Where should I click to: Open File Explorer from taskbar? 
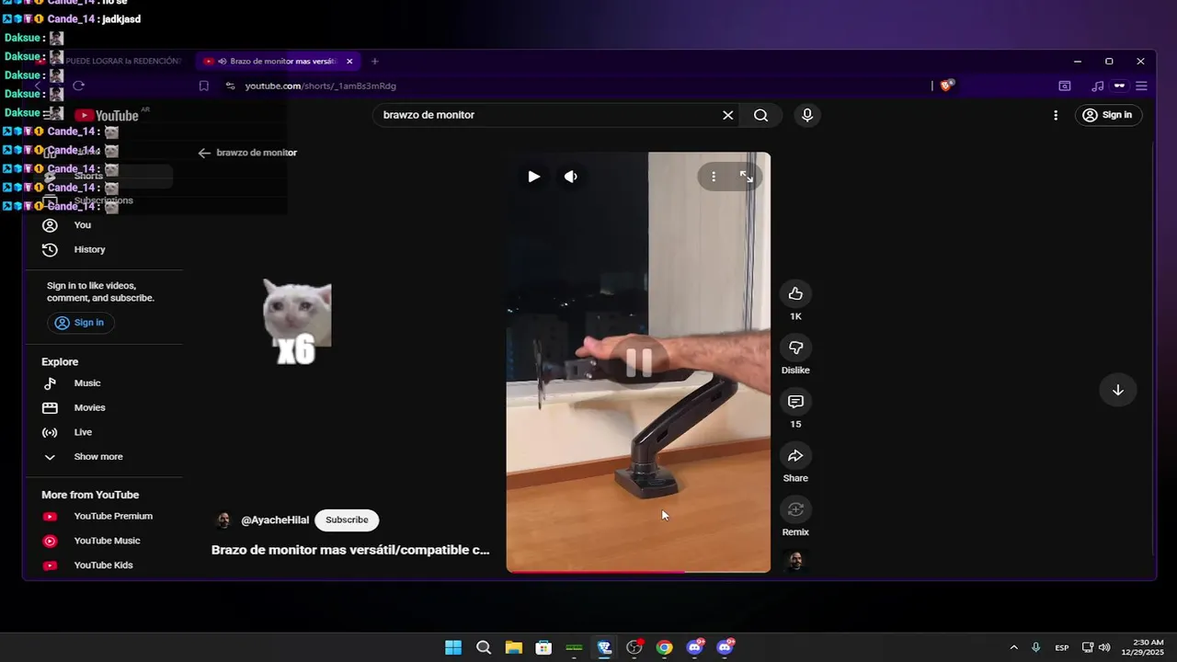coord(513,647)
